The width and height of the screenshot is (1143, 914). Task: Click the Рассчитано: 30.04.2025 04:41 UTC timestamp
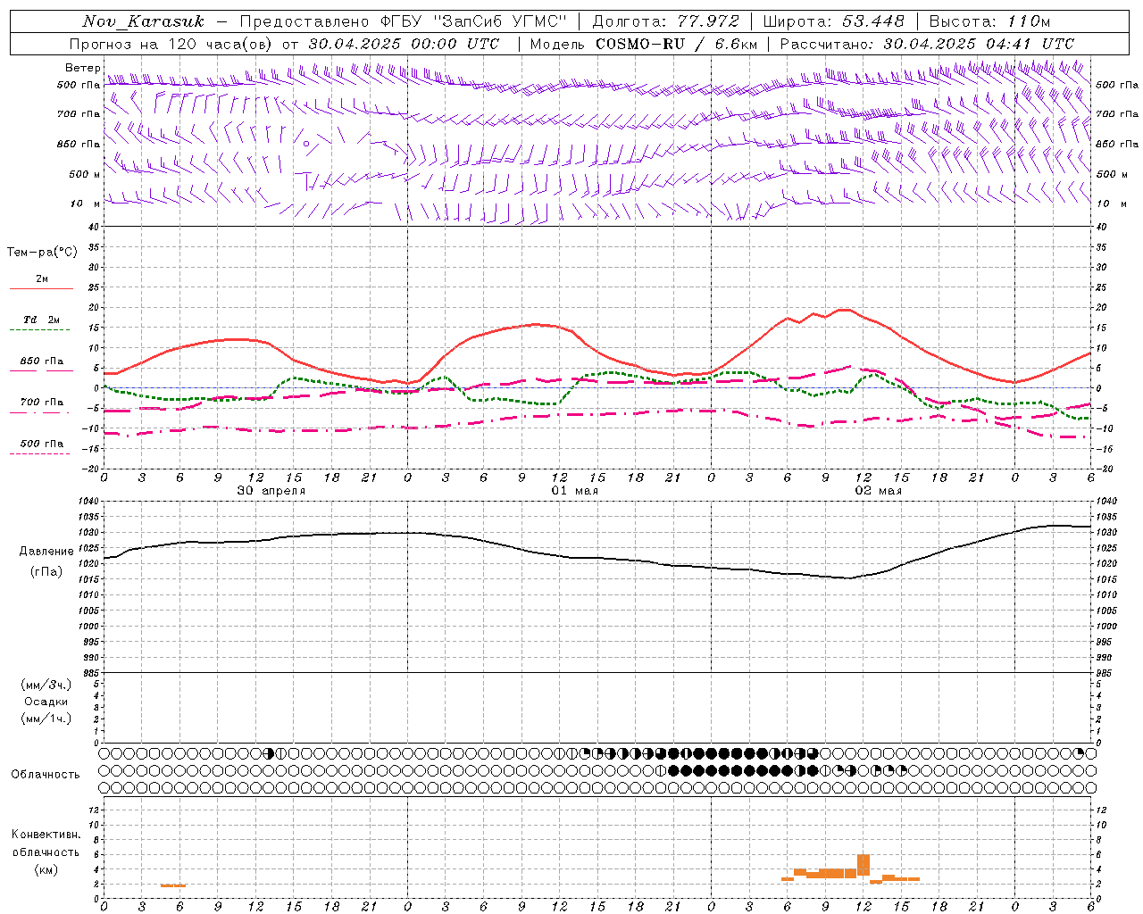tap(927, 44)
